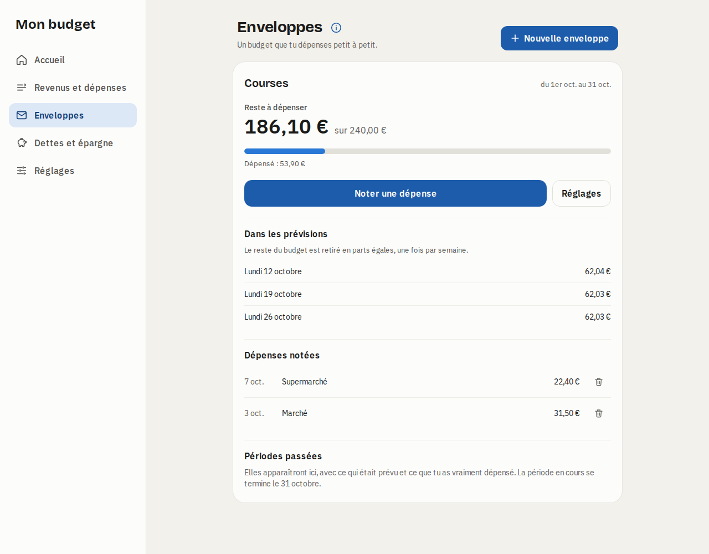Click the Enveloppes page heading

point(280,27)
